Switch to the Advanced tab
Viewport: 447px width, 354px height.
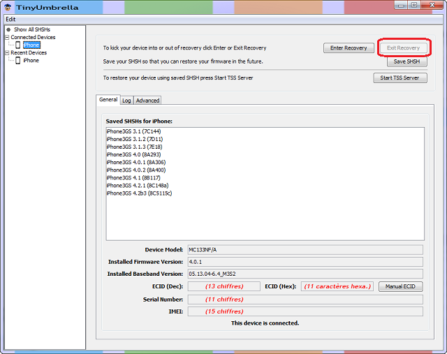(147, 101)
